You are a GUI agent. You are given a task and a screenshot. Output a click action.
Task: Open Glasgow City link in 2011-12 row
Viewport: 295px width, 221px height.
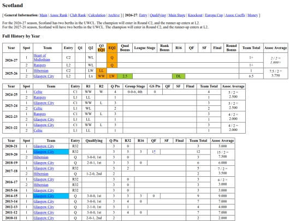coord(44,212)
